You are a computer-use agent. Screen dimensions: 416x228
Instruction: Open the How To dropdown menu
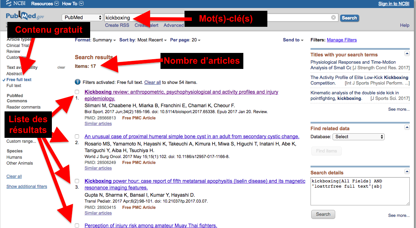click(x=73, y=3)
